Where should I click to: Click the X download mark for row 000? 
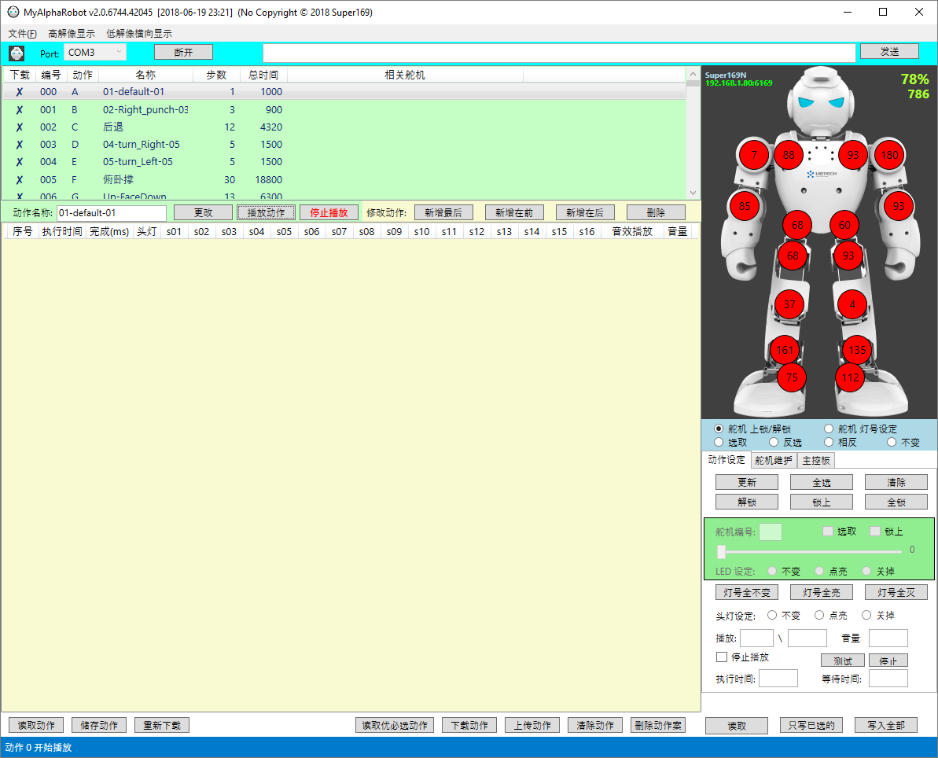click(19, 92)
